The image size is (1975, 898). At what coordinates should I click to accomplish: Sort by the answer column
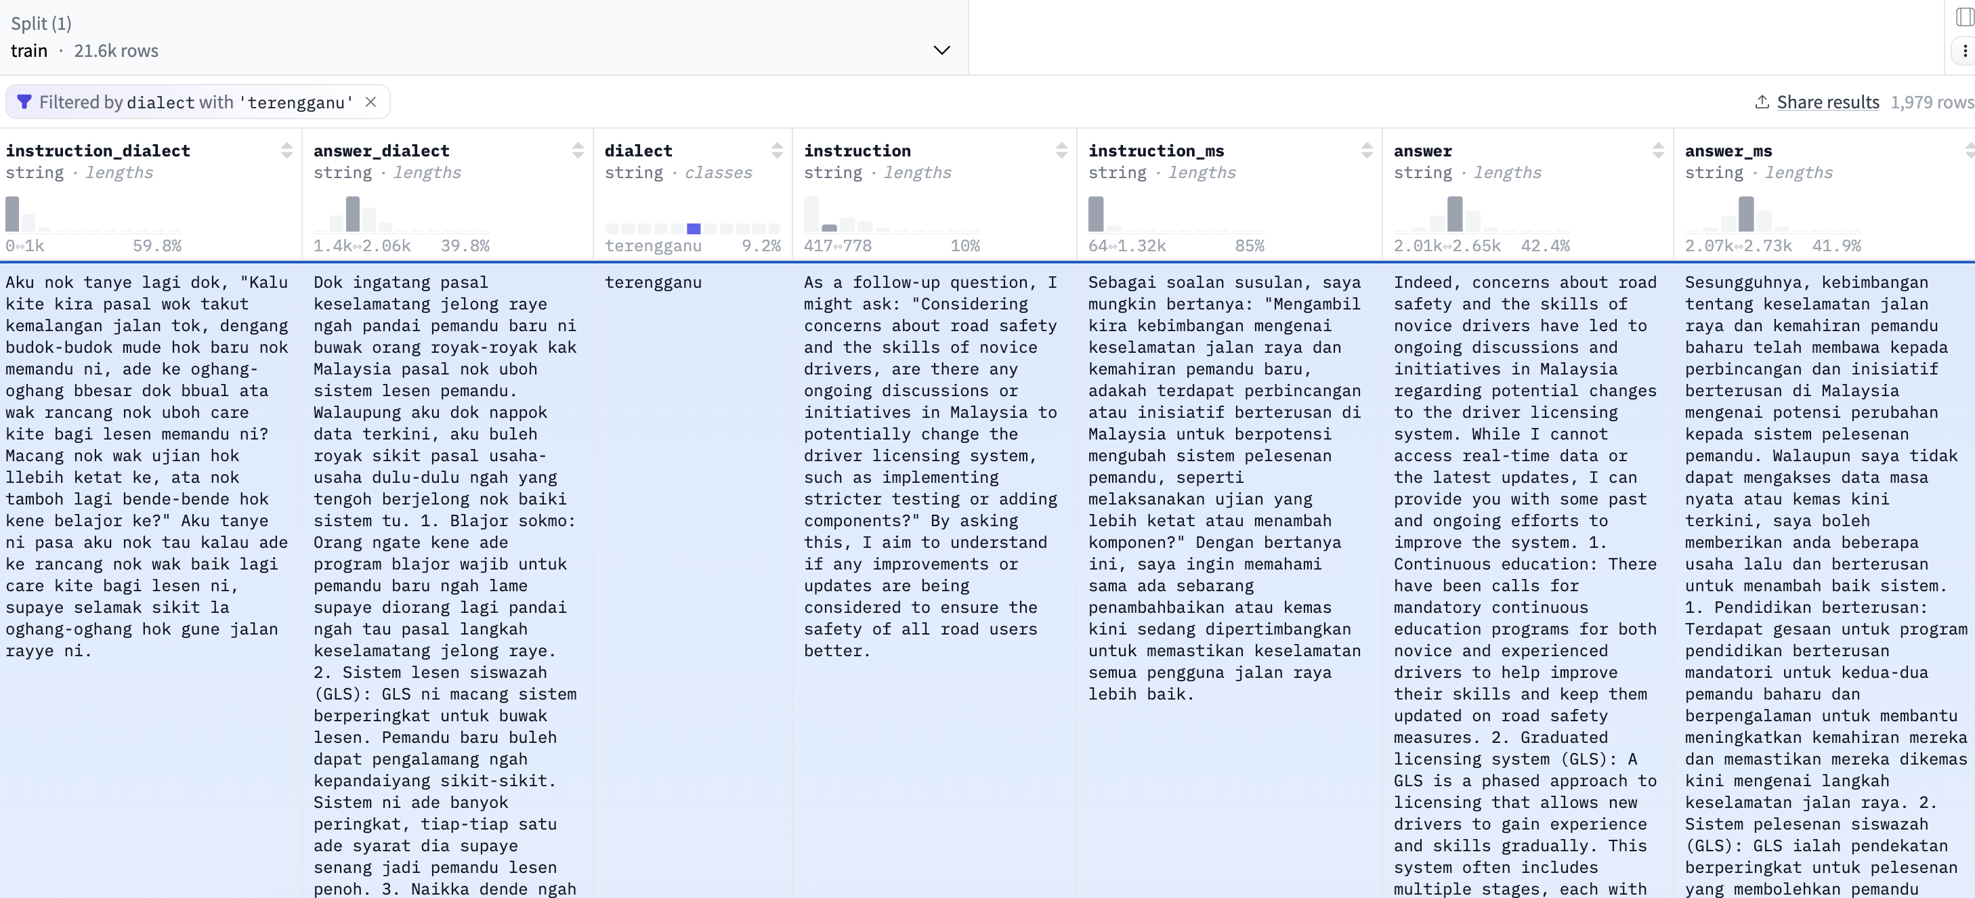(x=1658, y=150)
